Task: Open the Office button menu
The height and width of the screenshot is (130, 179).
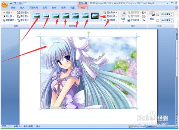Action: 5,5
